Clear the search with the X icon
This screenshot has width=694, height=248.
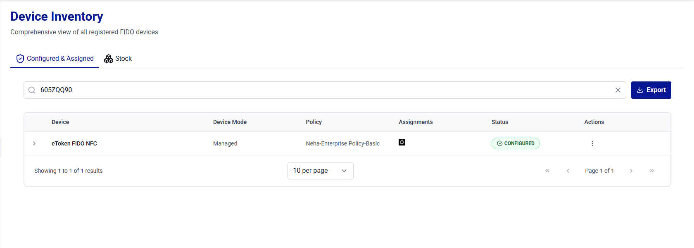[x=618, y=90]
